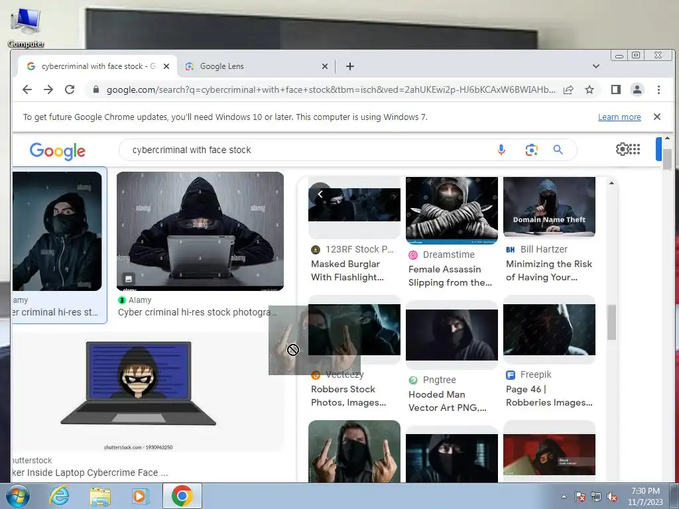679x509 pixels.
Task: Show hidden tray icons arrow
Action: click(x=564, y=496)
